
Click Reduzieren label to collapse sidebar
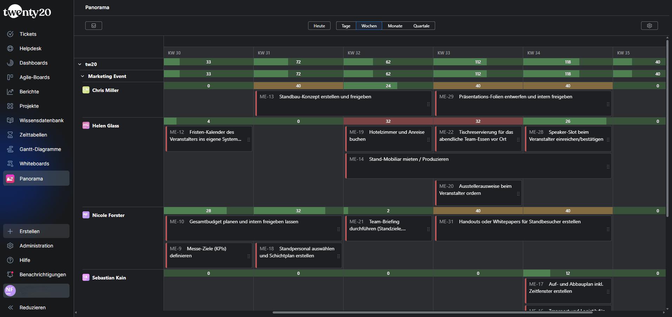coord(33,308)
